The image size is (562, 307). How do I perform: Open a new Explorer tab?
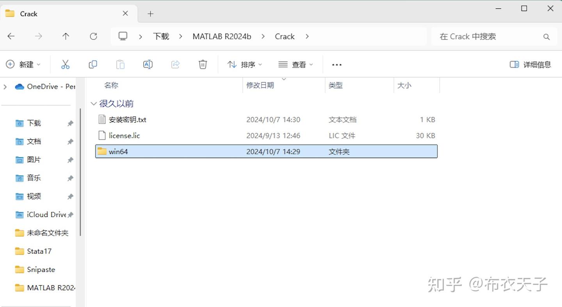coord(150,13)
